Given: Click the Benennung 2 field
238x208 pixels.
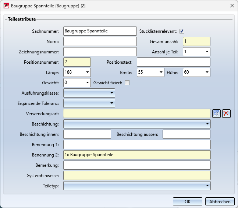Looking at the screenshot, I should 137,155.
